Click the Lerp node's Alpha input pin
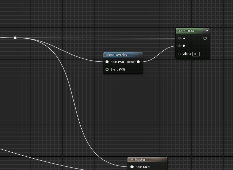This screenshot has width=233, height=170. coord(180,54)
